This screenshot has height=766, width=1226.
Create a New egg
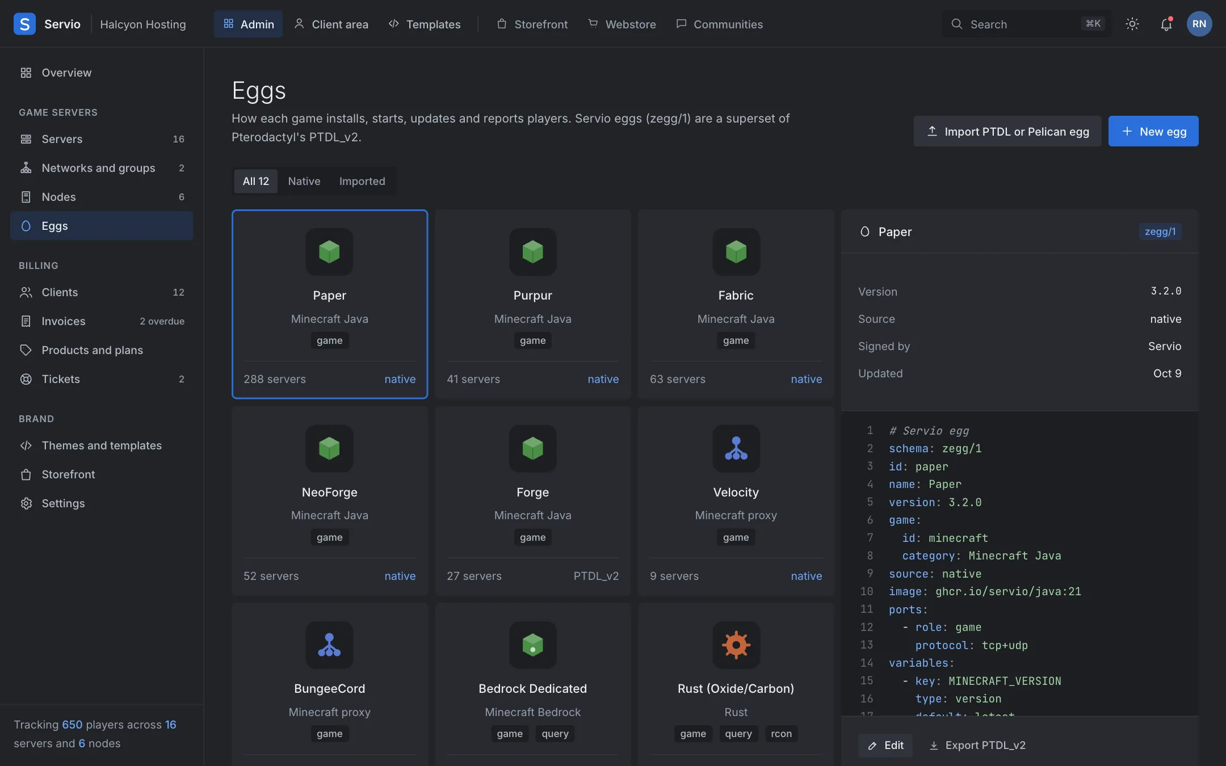(x=1153, y=131)
